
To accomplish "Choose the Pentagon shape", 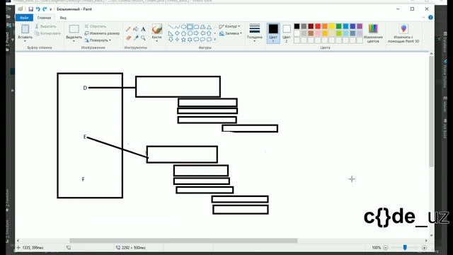I will point(183,33).
